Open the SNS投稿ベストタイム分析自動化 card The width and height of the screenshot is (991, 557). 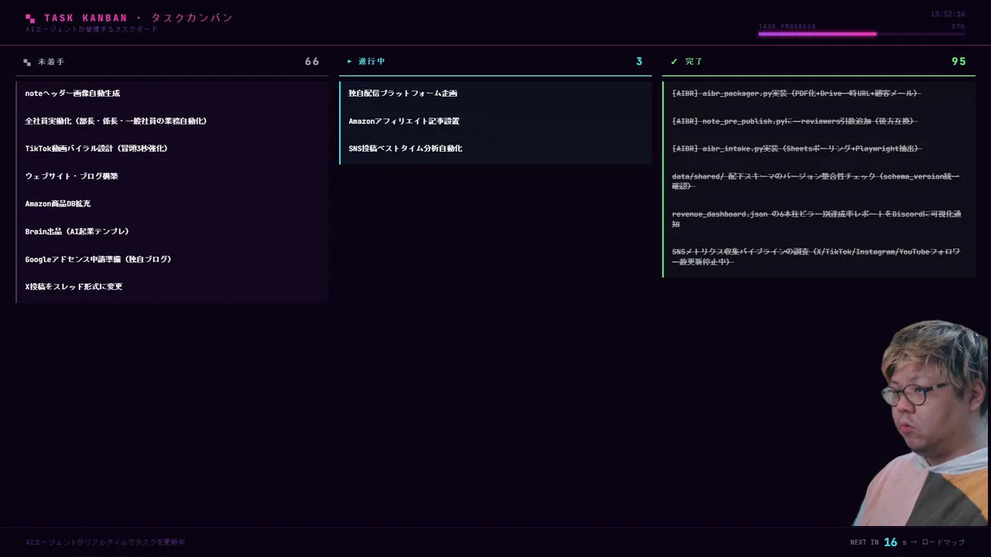coord(495,149)
